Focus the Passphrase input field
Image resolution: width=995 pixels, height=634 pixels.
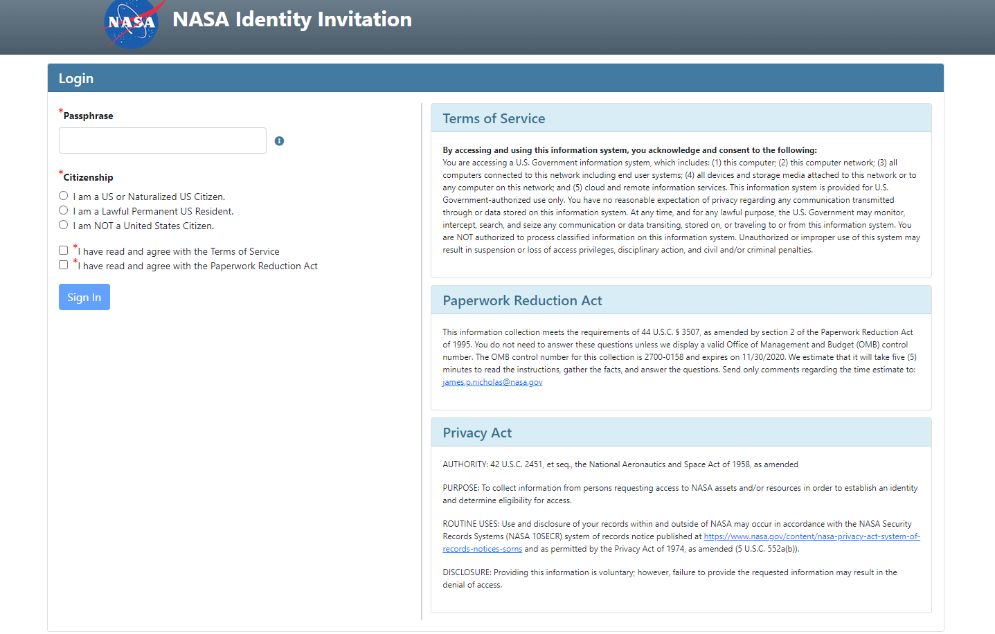pyautogui.click(x=163, y=141)
